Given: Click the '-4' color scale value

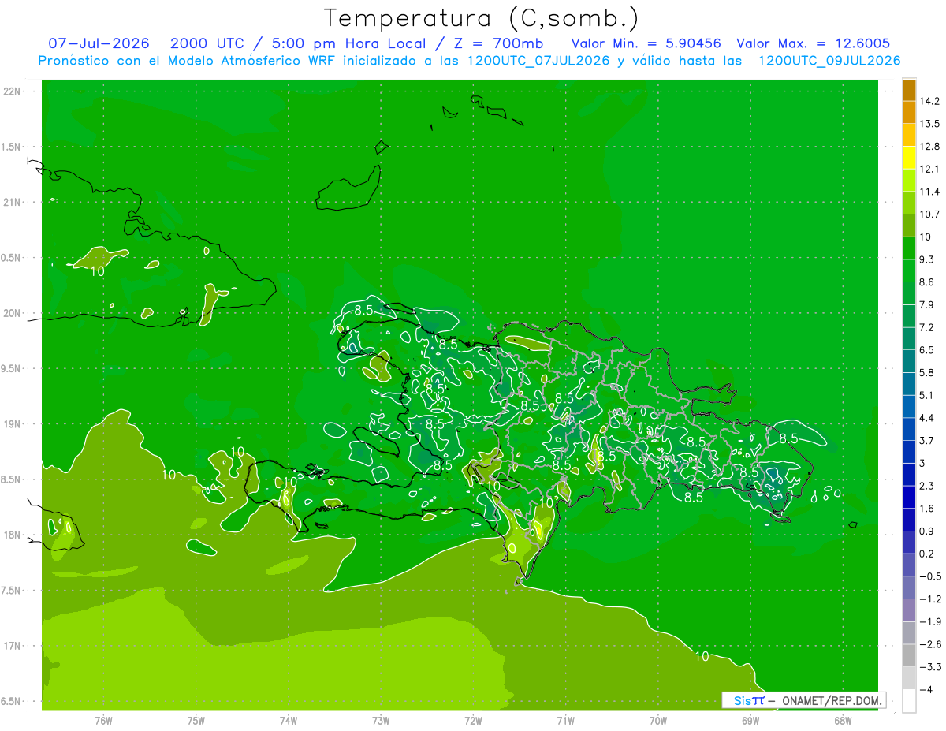Looking at the screenshot, I should (925, 689).
